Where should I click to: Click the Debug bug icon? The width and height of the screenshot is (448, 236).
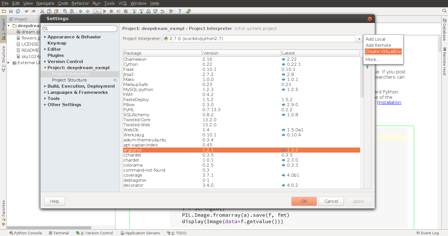111,11
